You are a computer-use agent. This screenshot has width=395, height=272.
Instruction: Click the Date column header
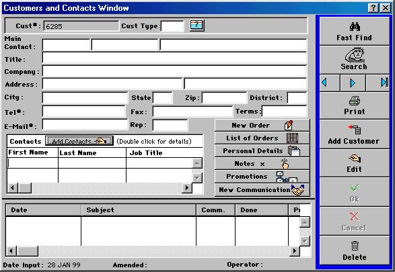click(x=43, y=210)
